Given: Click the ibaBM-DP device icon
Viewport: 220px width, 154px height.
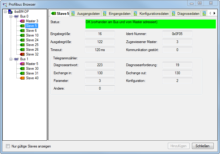Looking at the screenshot, I should 10,12.
